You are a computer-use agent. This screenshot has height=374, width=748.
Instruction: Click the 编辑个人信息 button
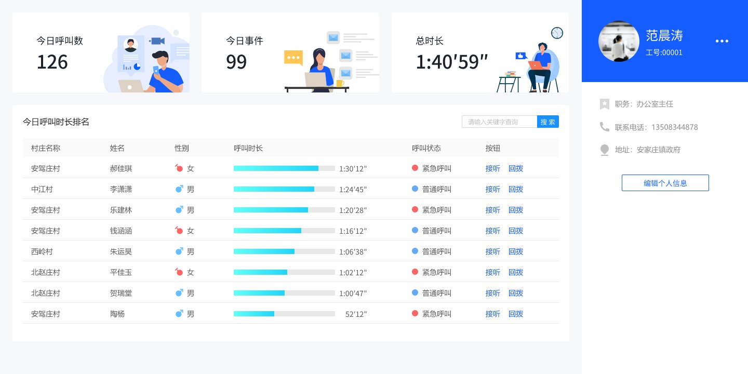tap(665, 183)
